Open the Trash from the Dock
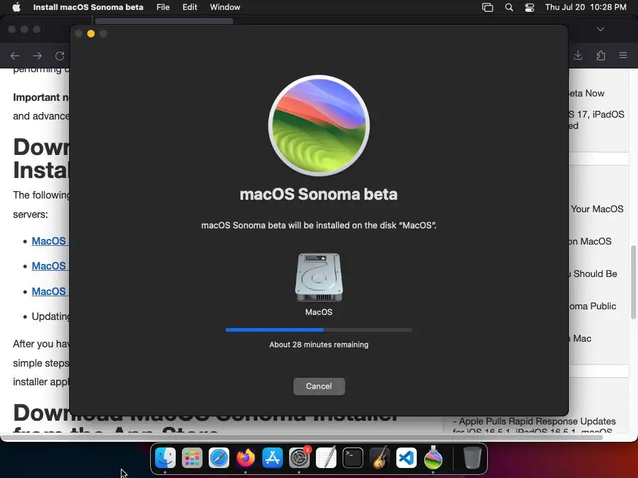This screenshot has width=638, height=478. [x=472, y=457]
